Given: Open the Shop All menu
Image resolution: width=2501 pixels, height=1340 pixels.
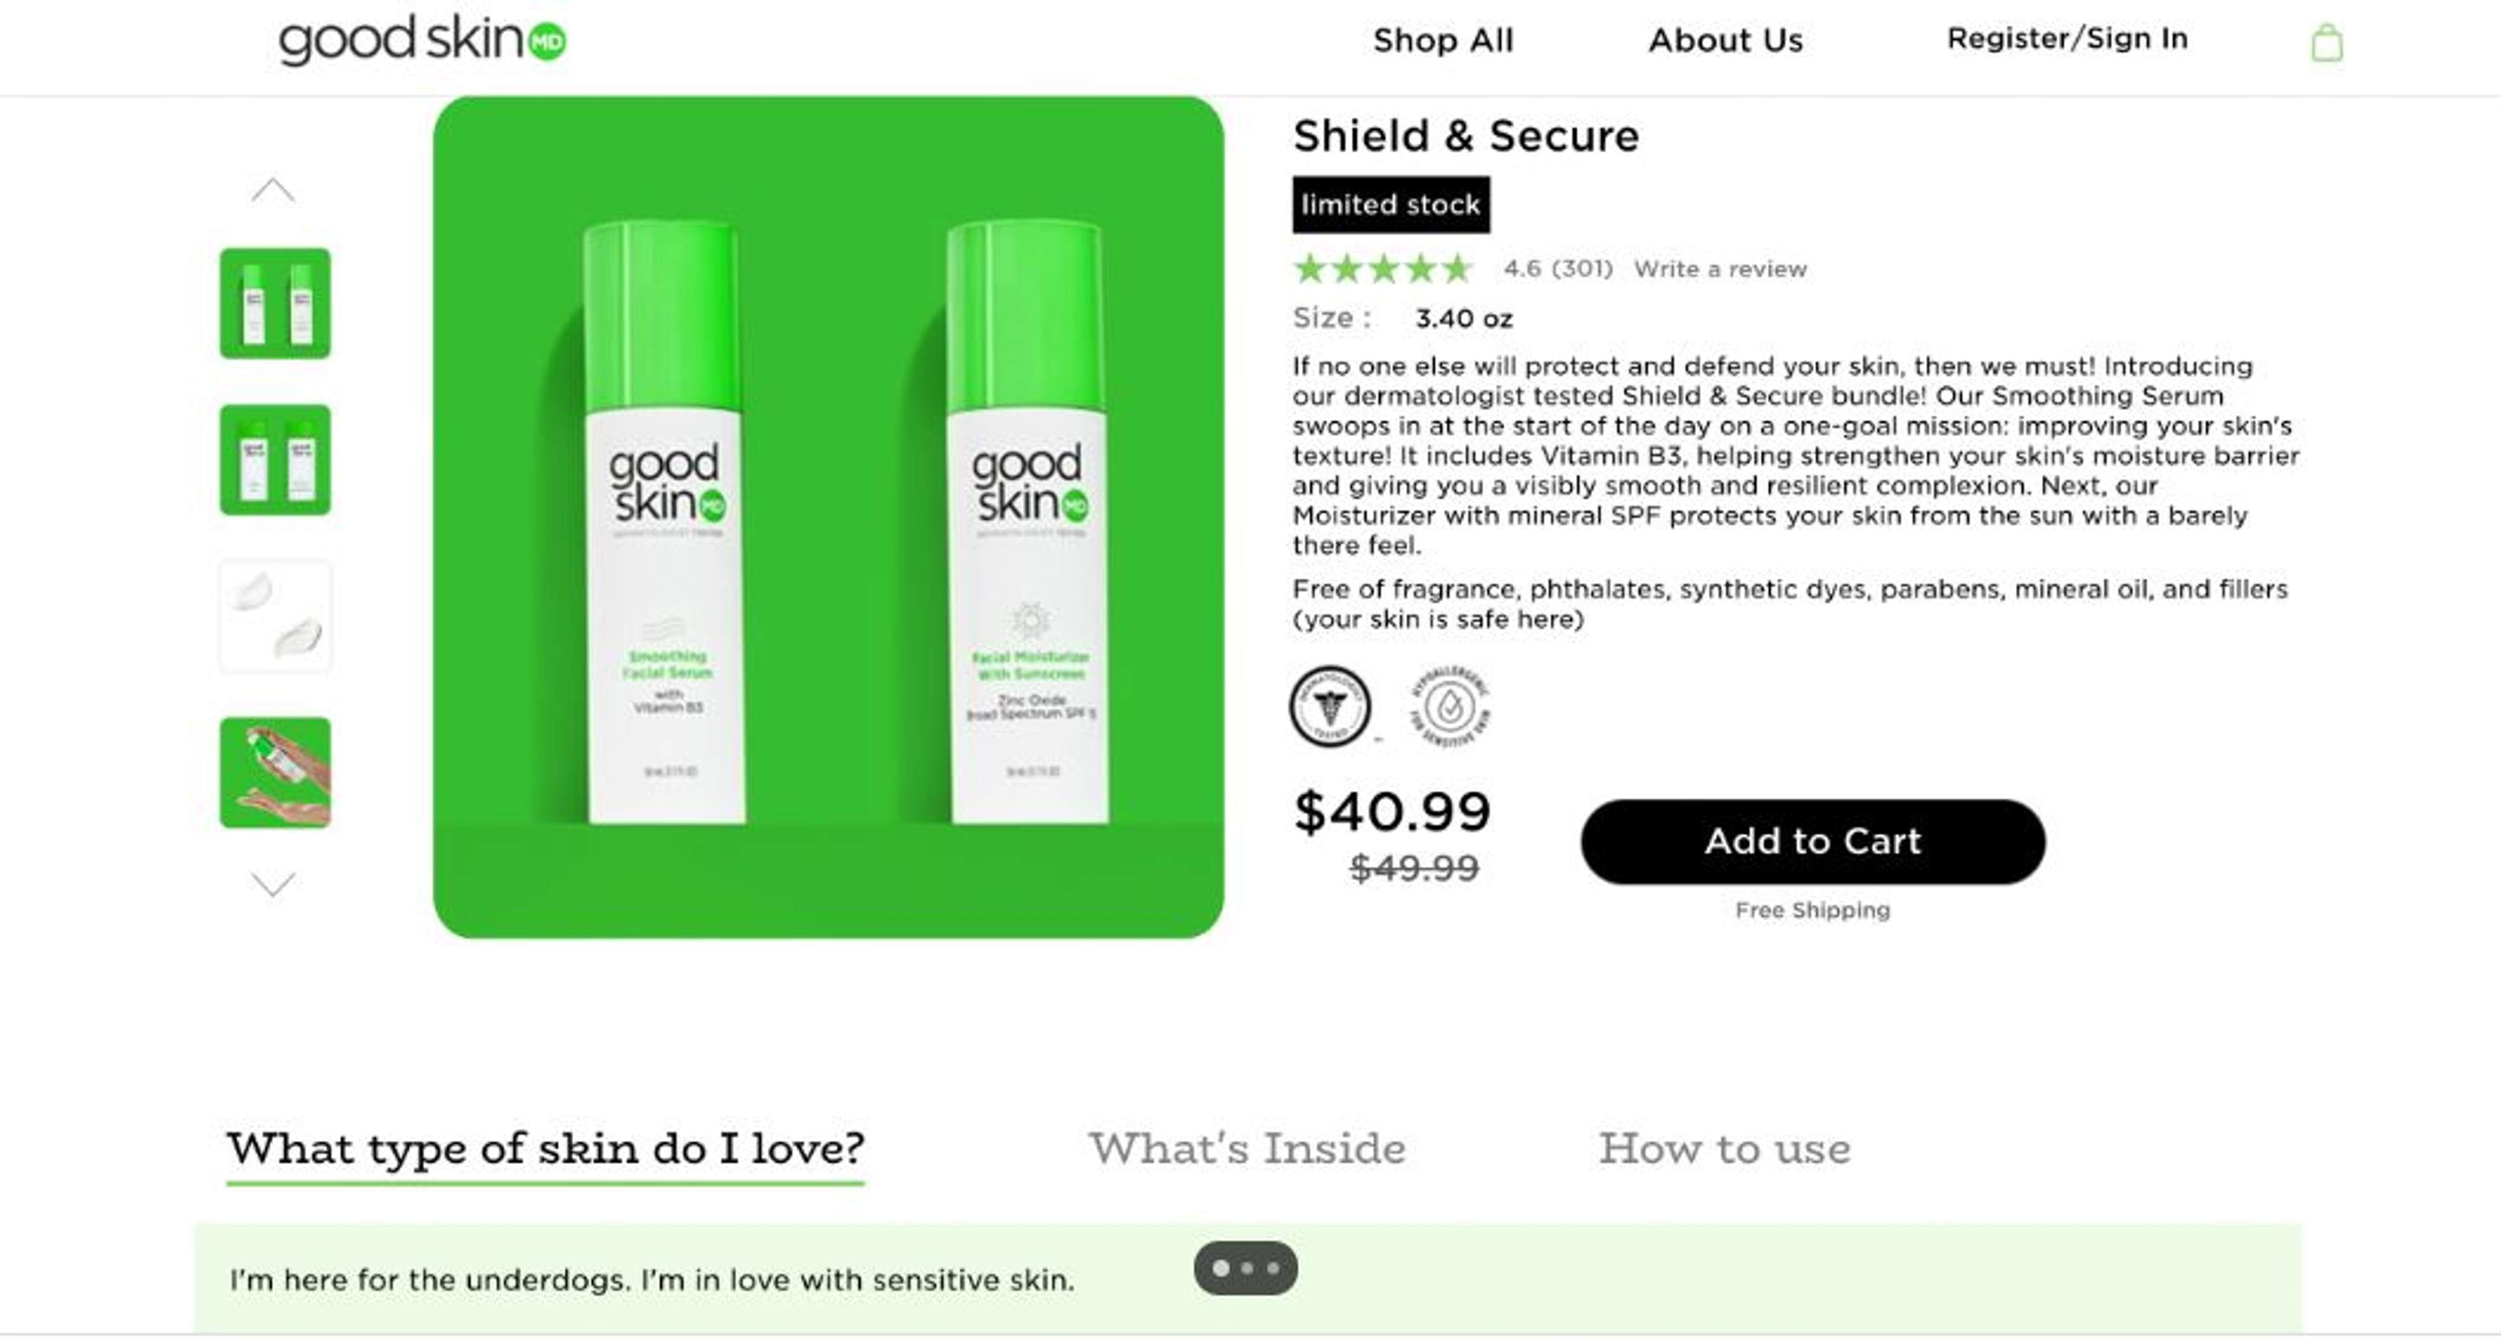Looking at the screenshot, I should (1443, 40).
